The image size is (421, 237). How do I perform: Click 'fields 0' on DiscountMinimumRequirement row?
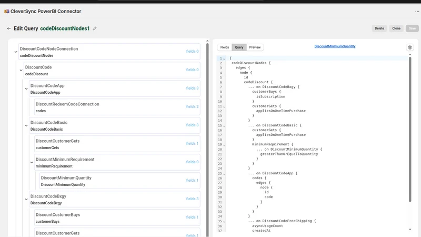[192, 162]
